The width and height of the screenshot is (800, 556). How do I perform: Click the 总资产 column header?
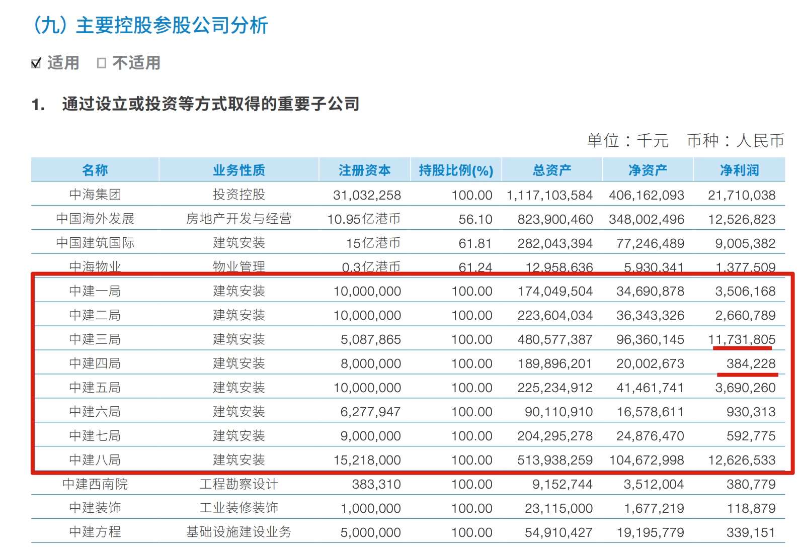pos(552,170)
